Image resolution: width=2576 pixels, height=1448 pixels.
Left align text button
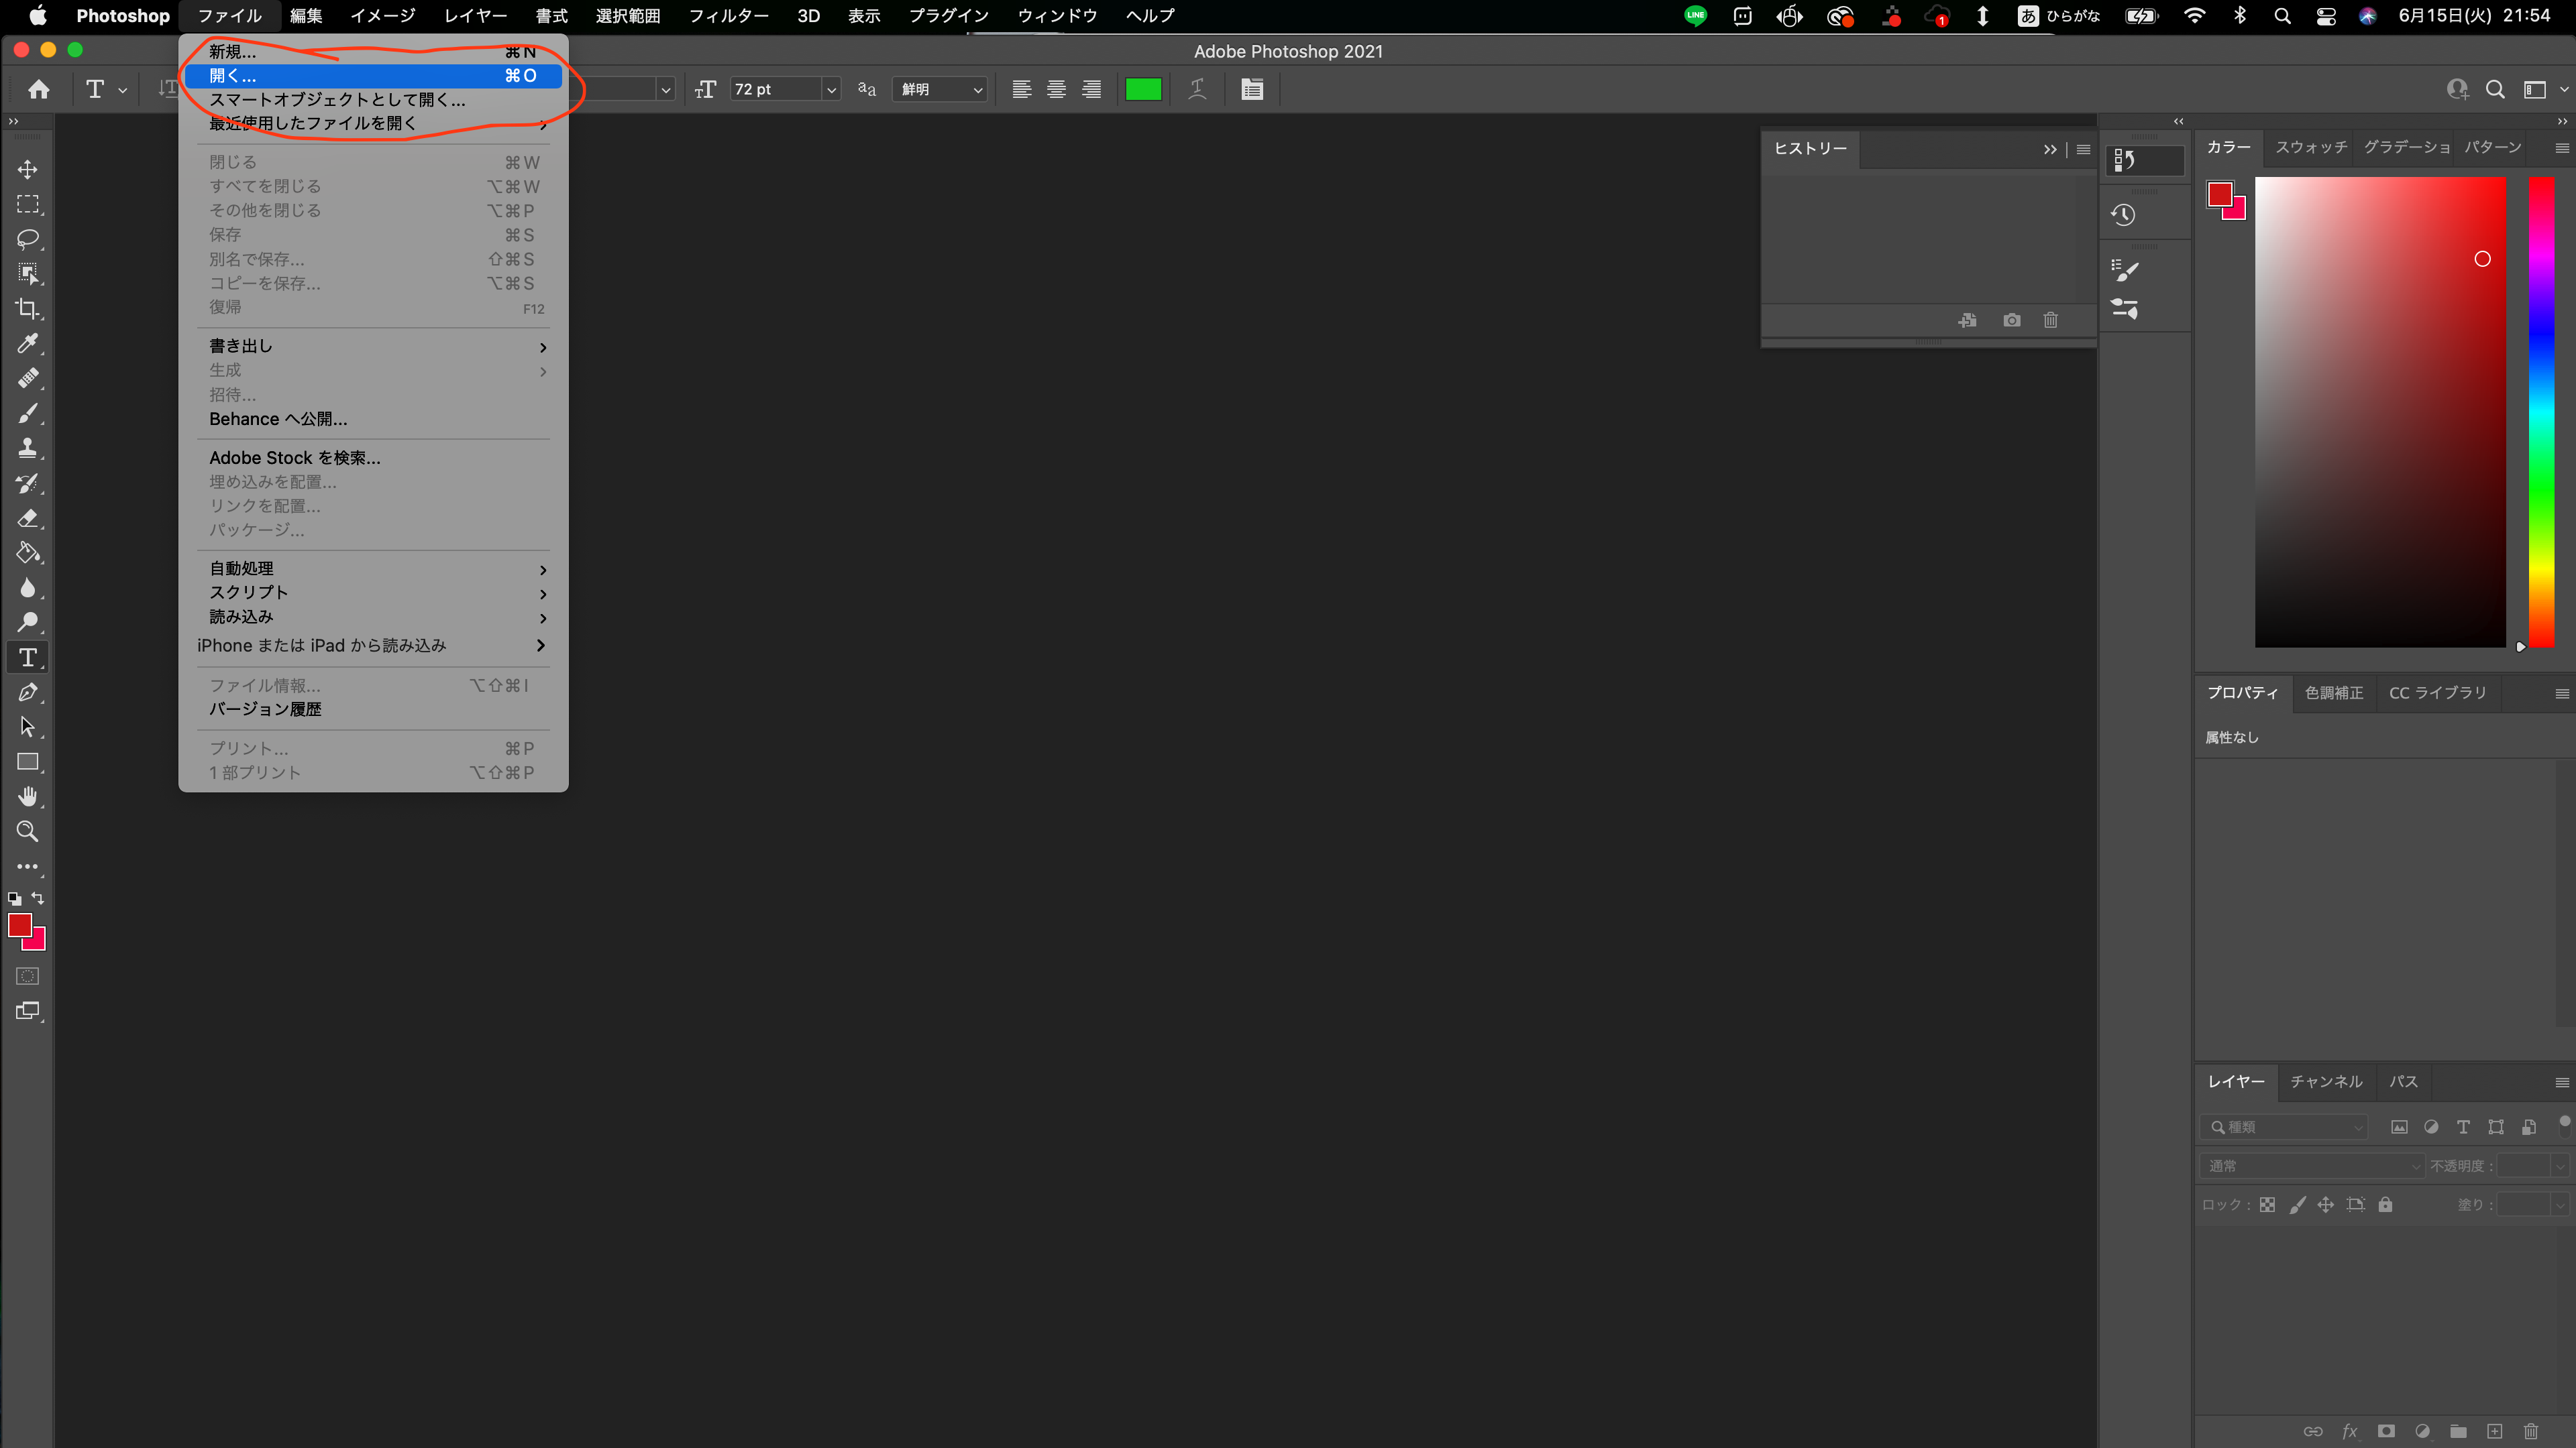[1021, 89]
